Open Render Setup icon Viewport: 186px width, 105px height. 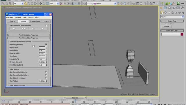click(151, 3)
